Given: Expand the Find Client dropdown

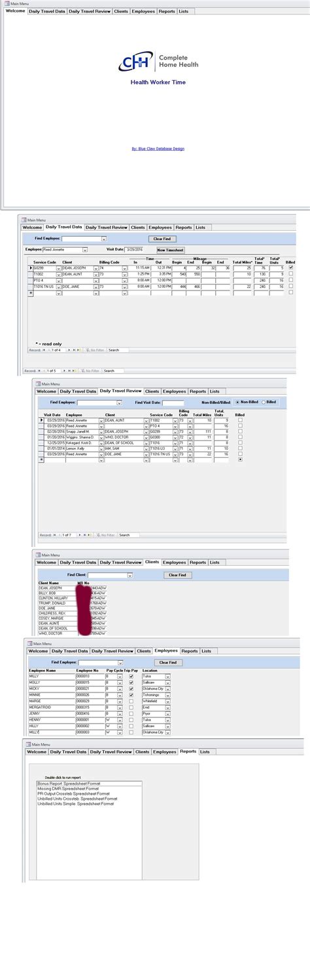Looking at the screenshot, I should pyautogui.click(x=129, y=575).
